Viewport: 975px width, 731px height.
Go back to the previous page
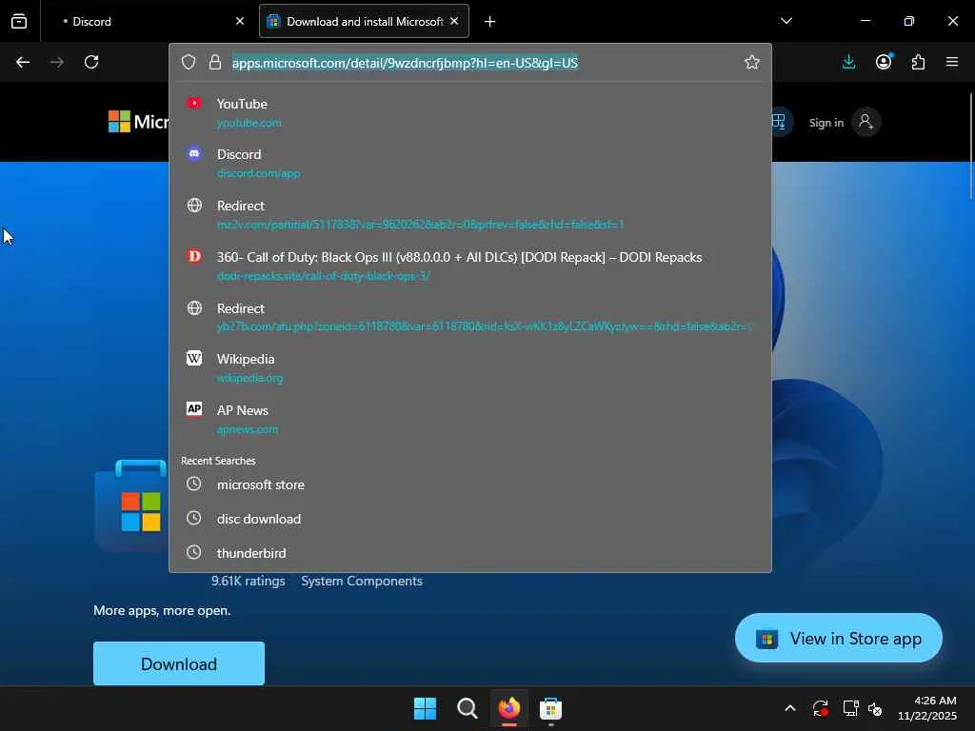click(x=23, y=62)
